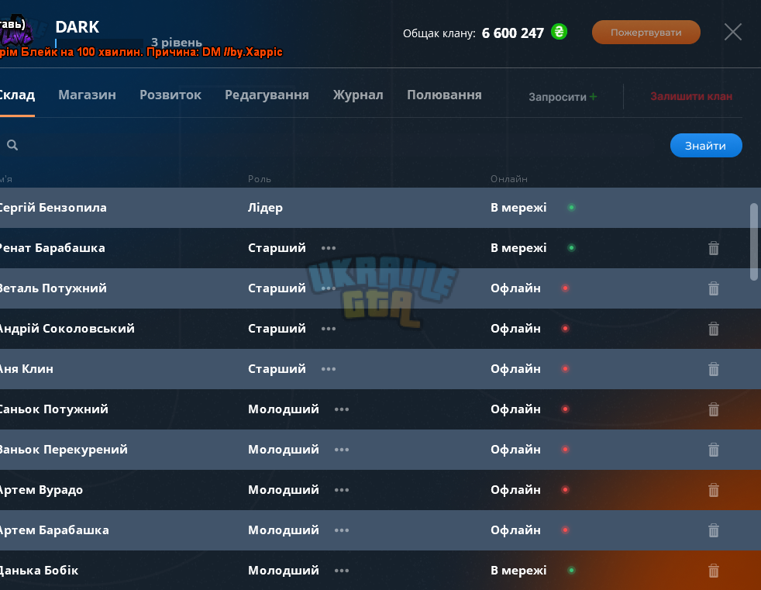
Task: Select the Сергій Бензопила member name
Action: (x=53, y=207)
